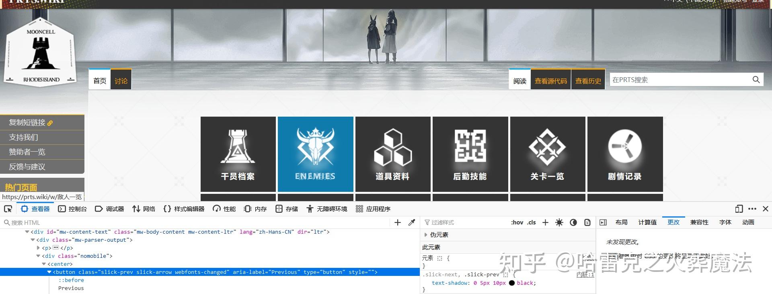The image size is (772, 294).
Task: Open the 样式编辑器 style editor panel
Action: (x=184, y=209)
